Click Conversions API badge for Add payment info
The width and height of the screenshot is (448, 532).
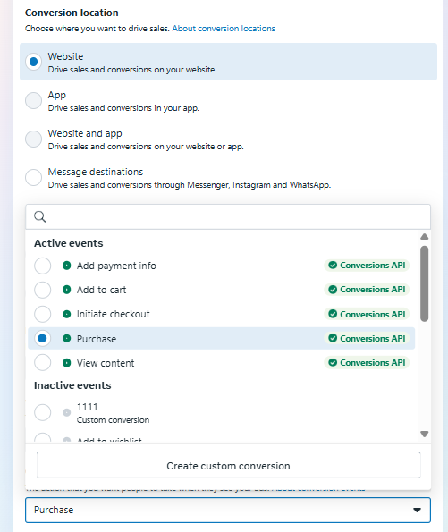(367, 266)
